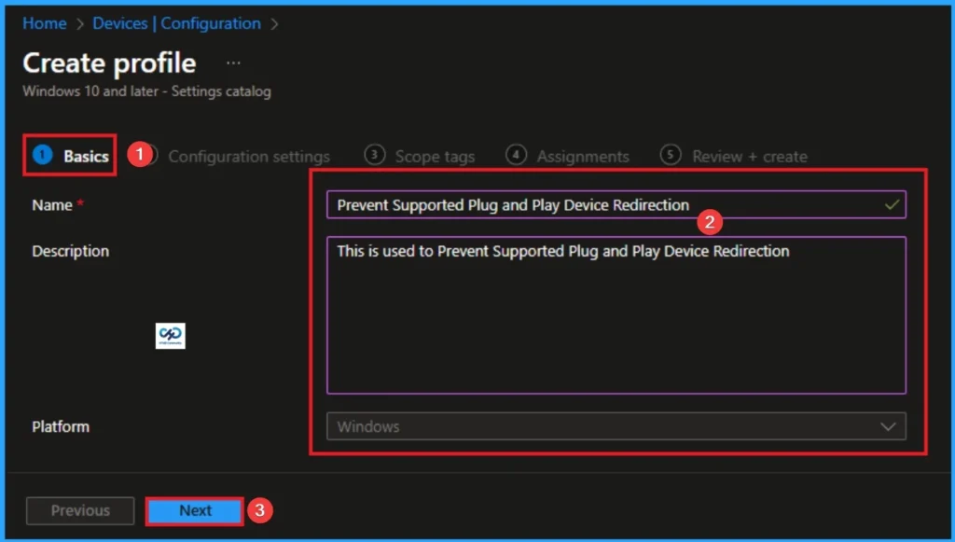Click the circled number 4 Assignments icon
The height and width of the screenshot is (542, 955).
click(x=516, y=156)
